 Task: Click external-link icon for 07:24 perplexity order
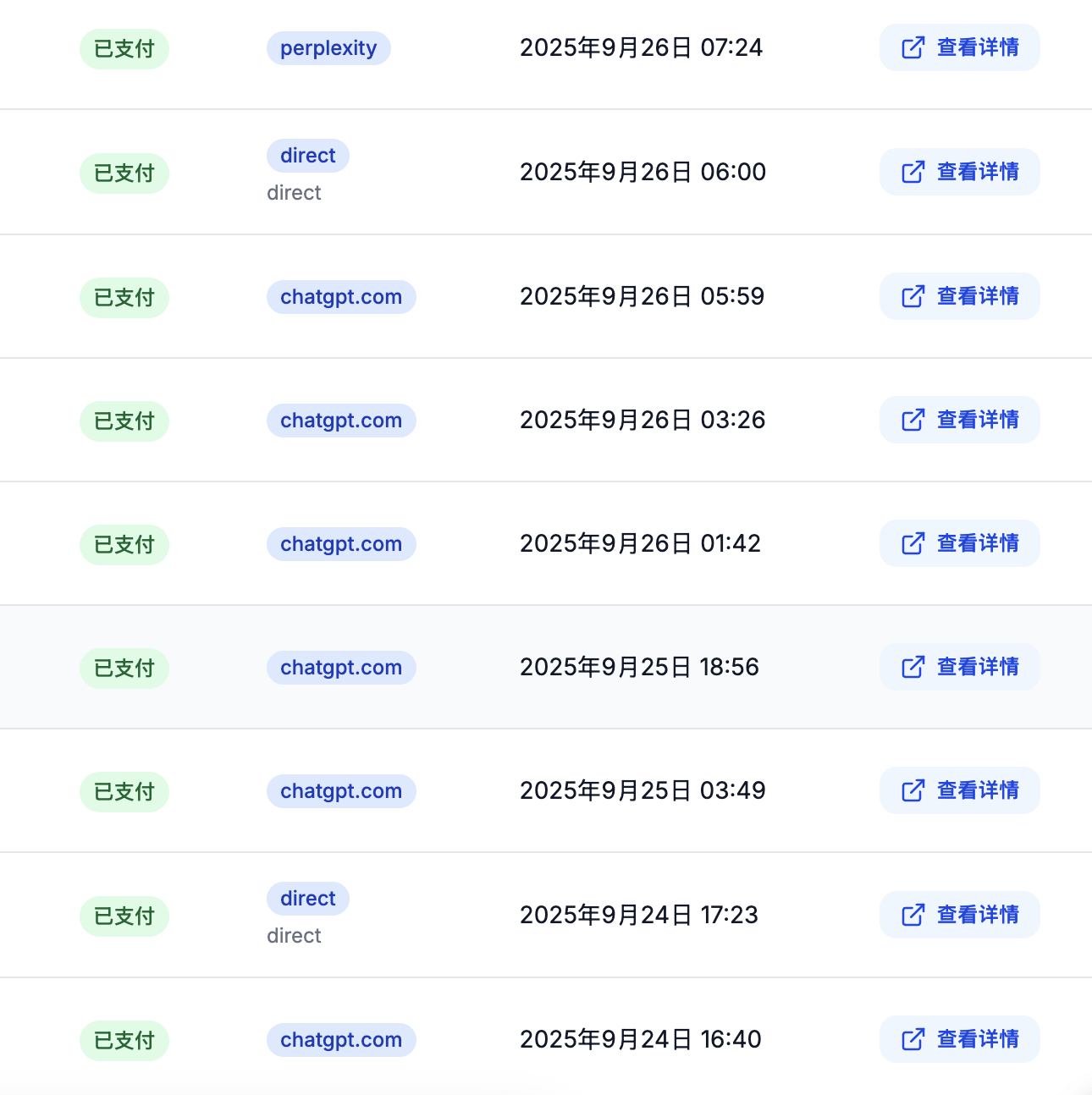click(x=913, y=47)
